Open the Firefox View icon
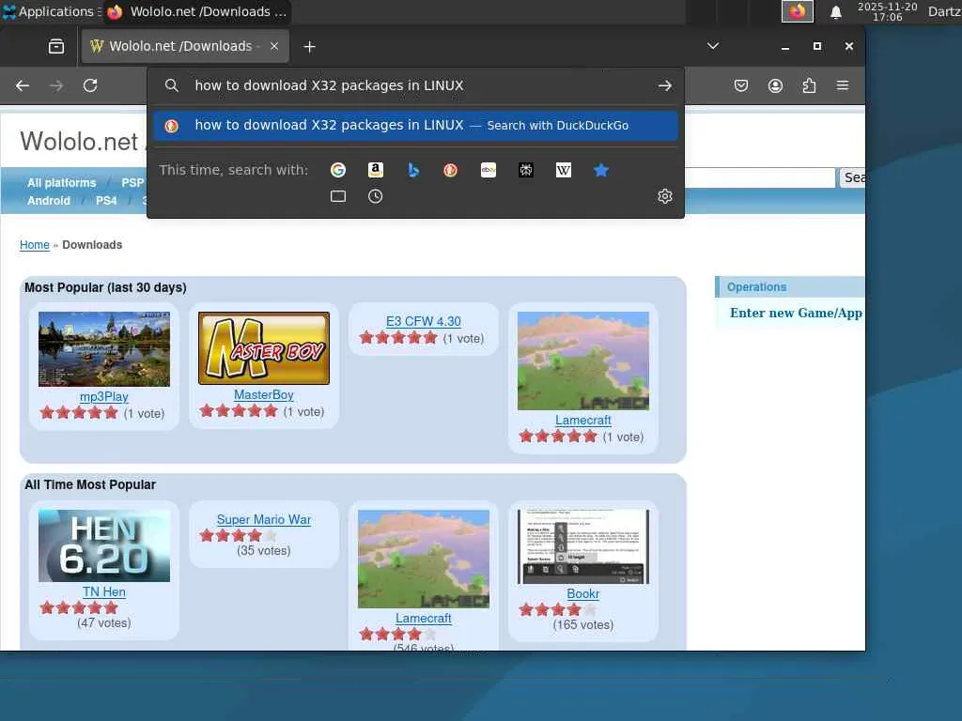 [x=56, y=47]
